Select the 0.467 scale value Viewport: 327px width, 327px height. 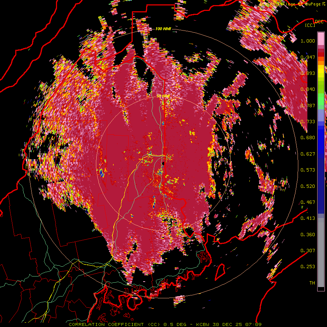click(x=308, y=202)
